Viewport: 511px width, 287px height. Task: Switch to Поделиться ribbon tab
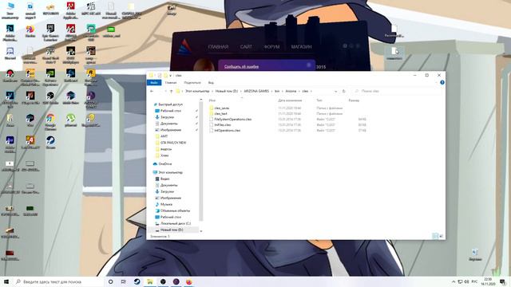pyautogui.click(x=192, y=83)
